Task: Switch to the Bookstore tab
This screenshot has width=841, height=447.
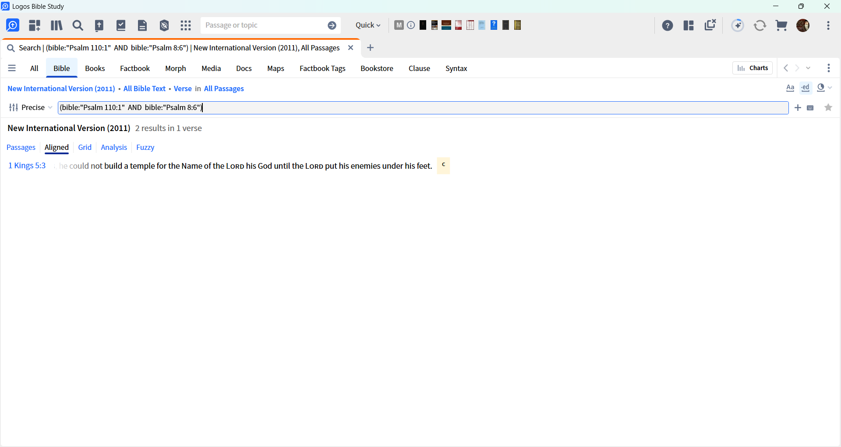Action: coord(377,68)
